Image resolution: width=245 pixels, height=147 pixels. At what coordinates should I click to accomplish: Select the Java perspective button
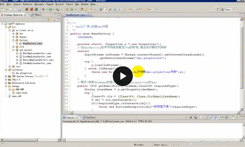pos(226,10)
